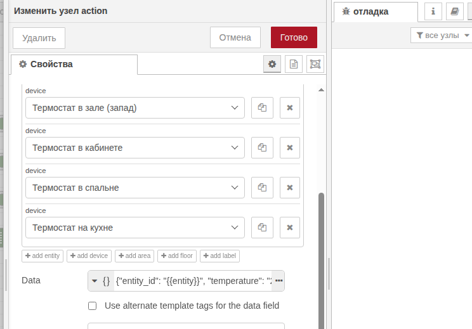Remove Термостат на кухне device entry
Screen dimensions: 472x329
tap(290, 228)
